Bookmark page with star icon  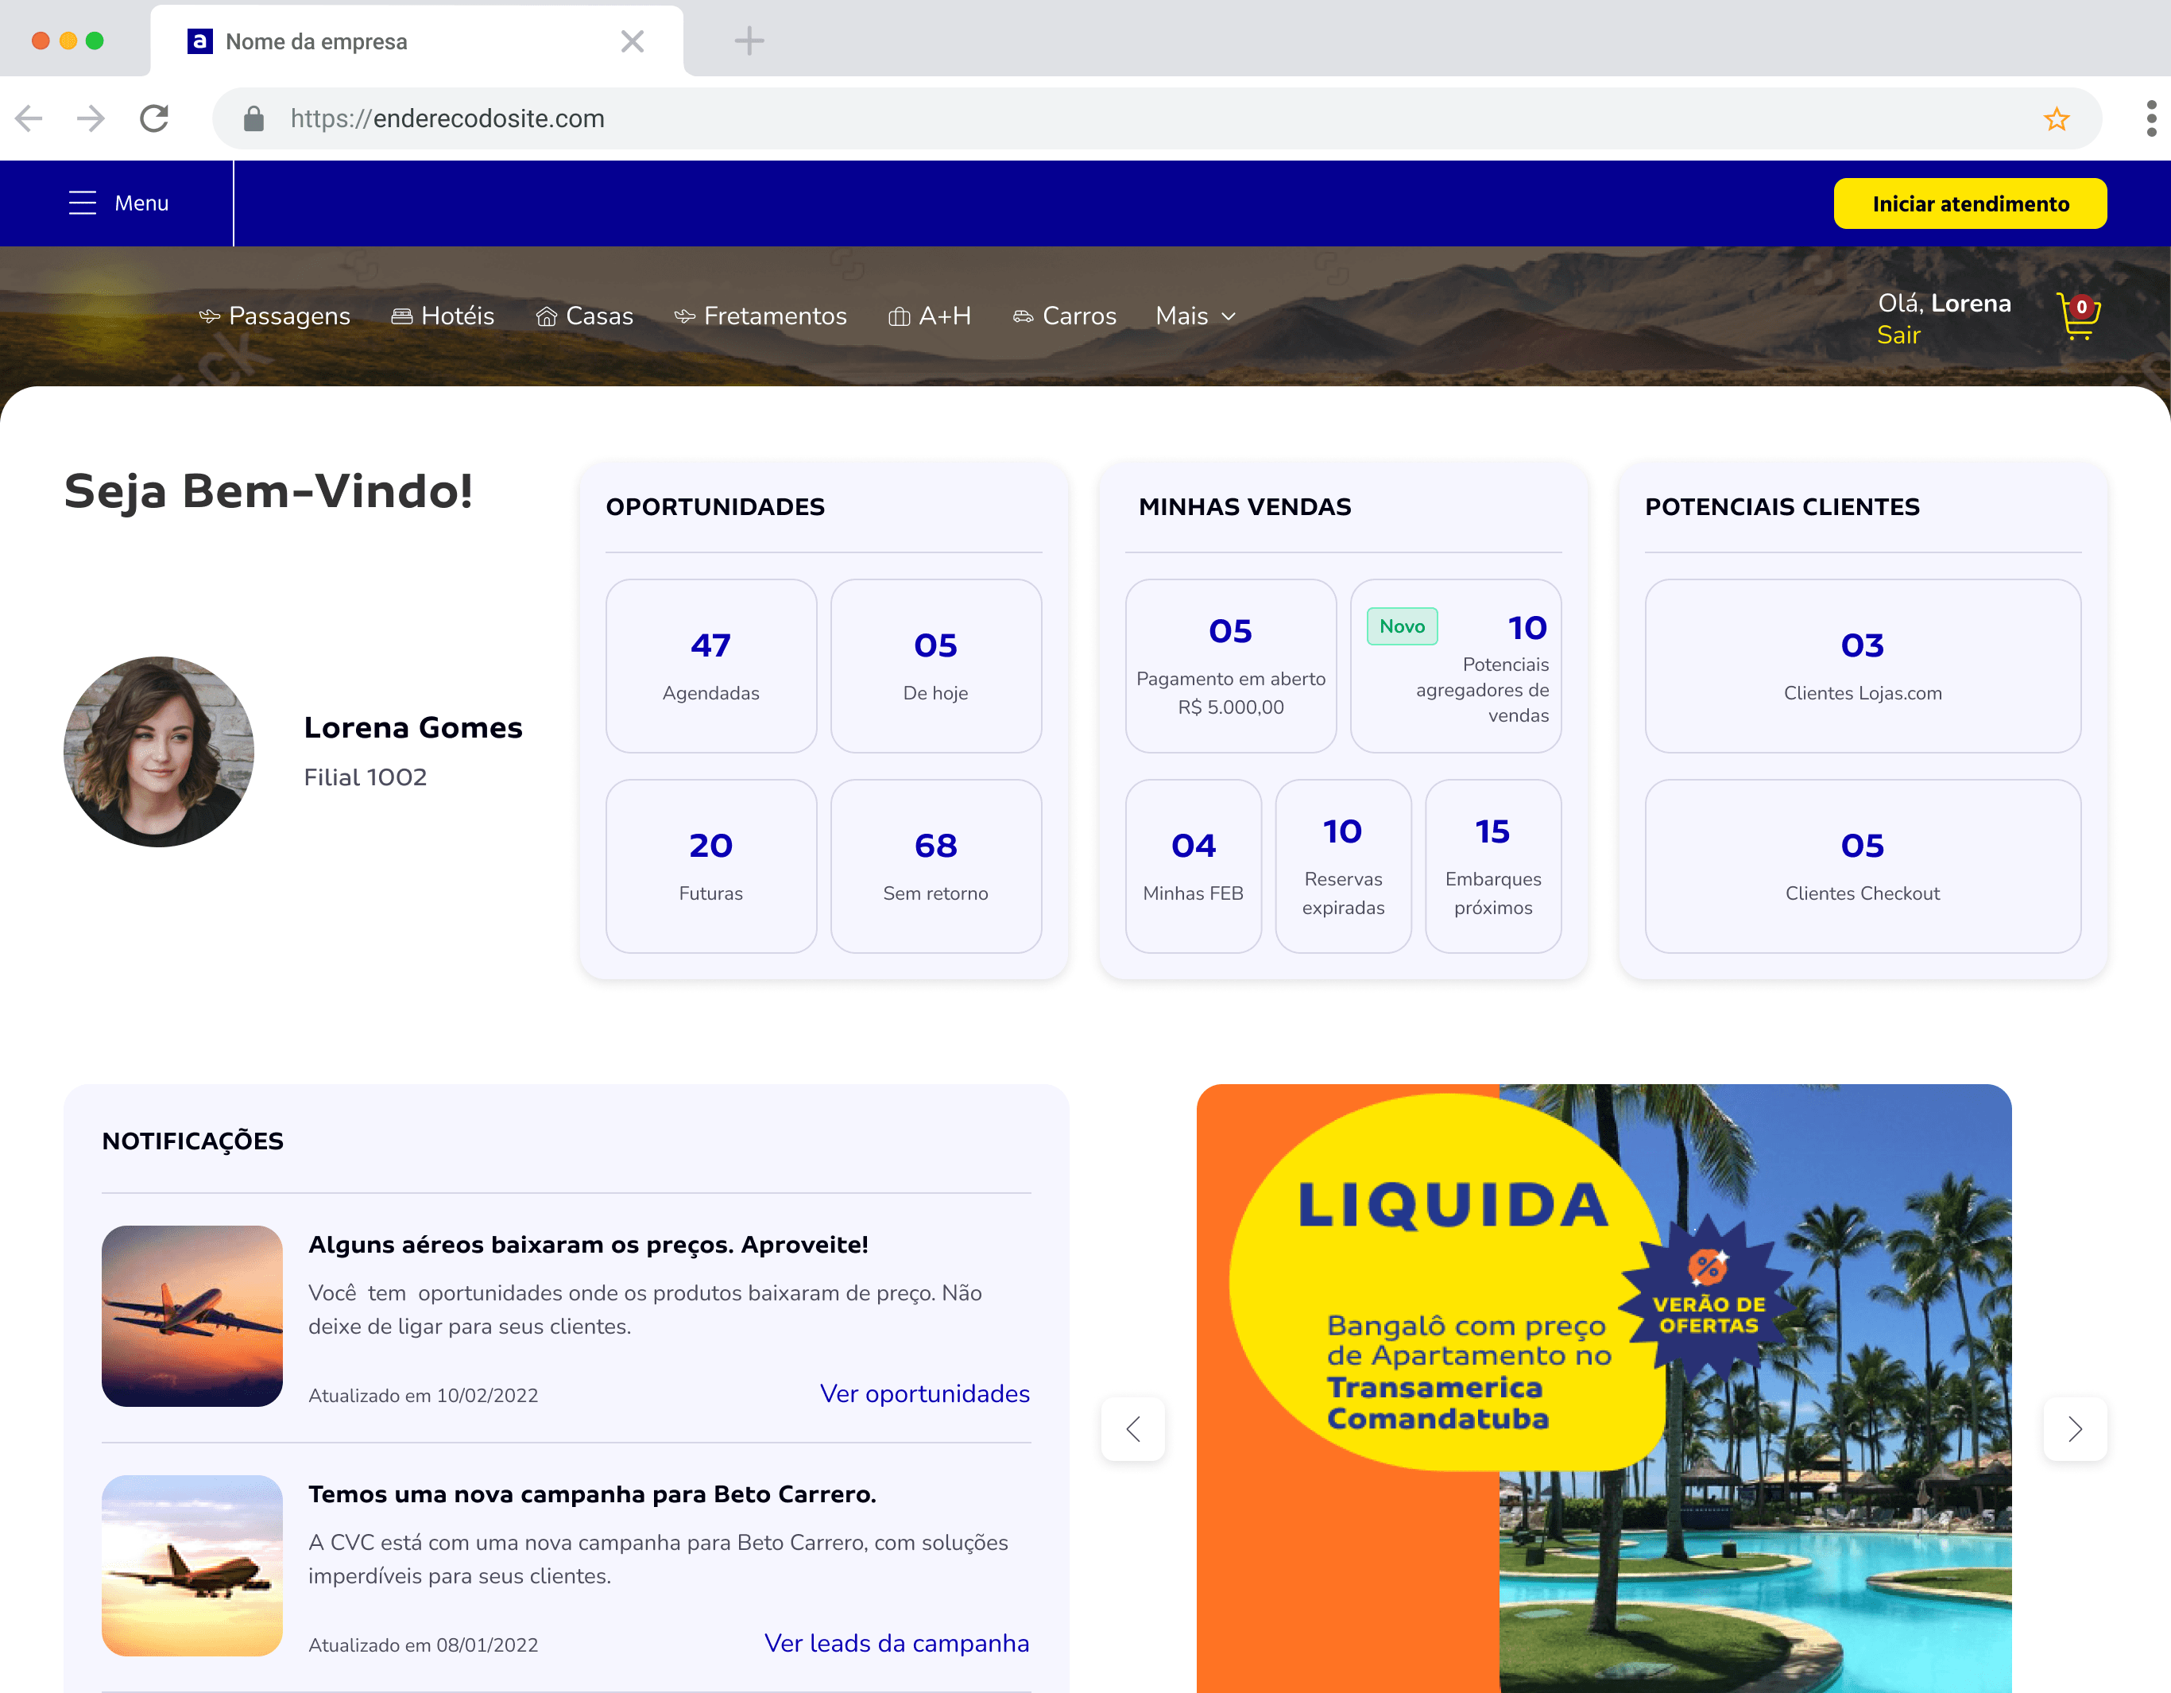tap(2056, 119)
